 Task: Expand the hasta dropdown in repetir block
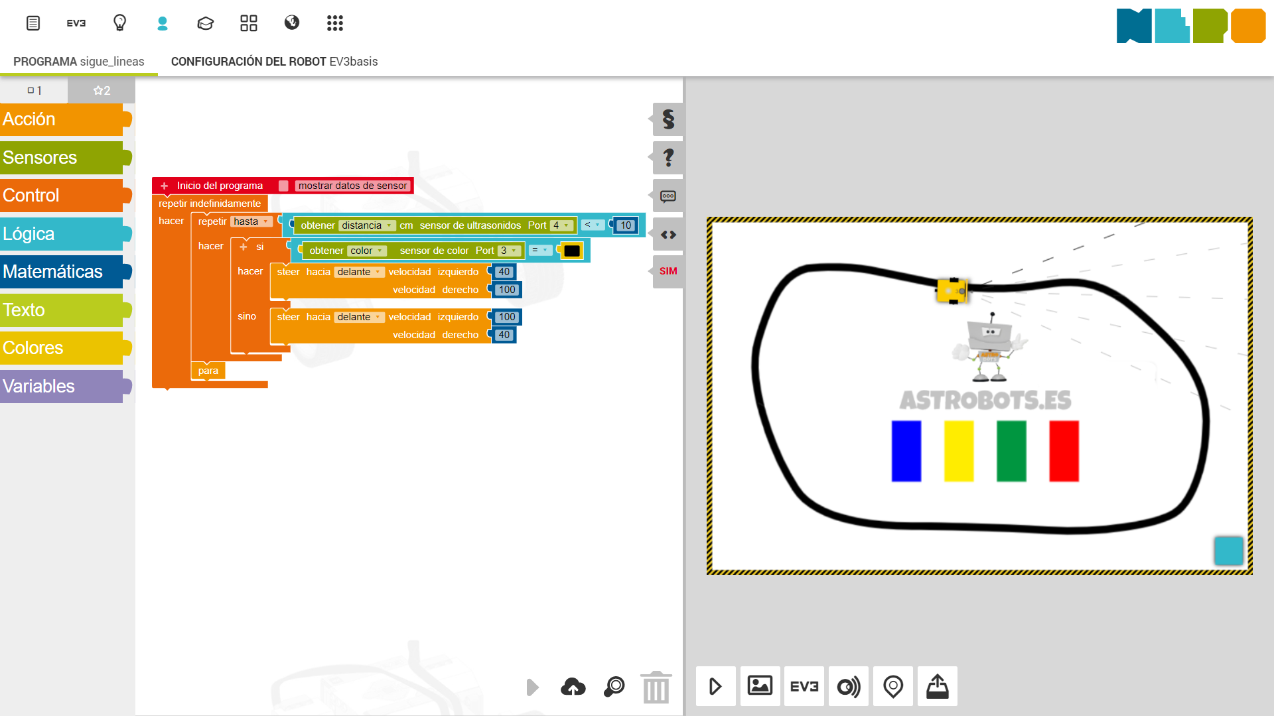251,222
